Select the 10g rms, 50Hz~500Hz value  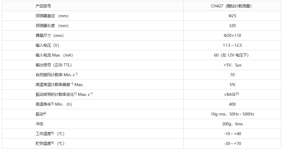[232, 114]
